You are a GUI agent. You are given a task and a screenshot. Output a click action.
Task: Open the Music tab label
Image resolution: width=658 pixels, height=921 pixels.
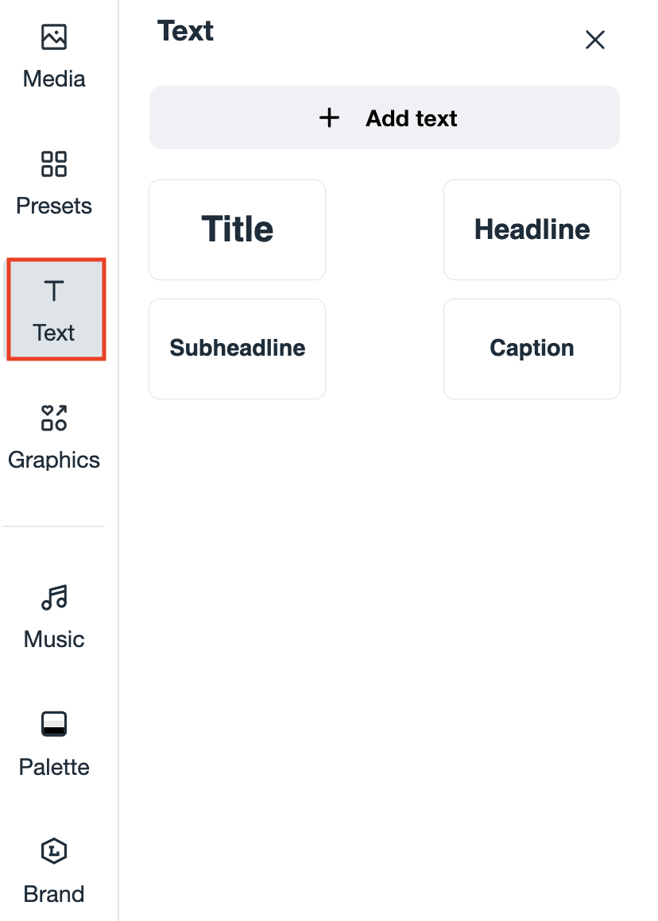point(54,639)
